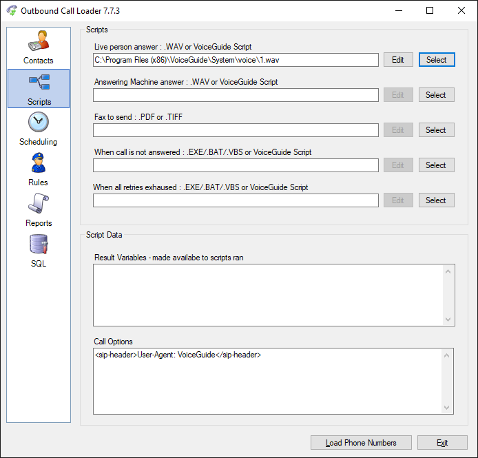Open the Rules officer icon
The width and height of the screenshot is (478, 458).
(x=39, y=163)
